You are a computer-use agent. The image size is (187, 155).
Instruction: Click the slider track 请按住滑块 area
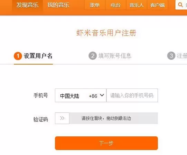click(114, 118)
